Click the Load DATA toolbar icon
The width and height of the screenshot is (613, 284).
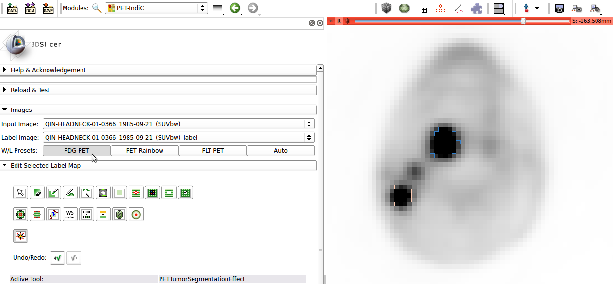coord(13,8)
